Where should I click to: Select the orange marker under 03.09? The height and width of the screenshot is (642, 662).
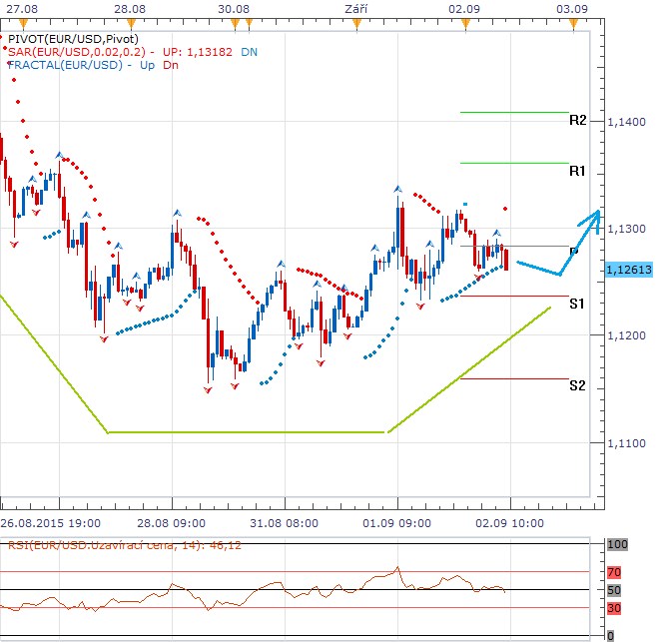point(573,22)
